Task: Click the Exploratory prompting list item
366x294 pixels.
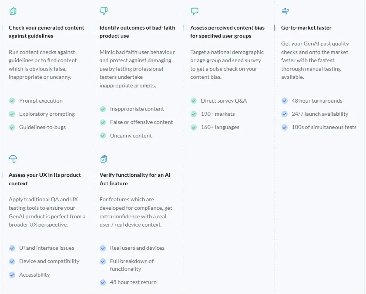Action: pyautogui.click(x=47, y=114)
